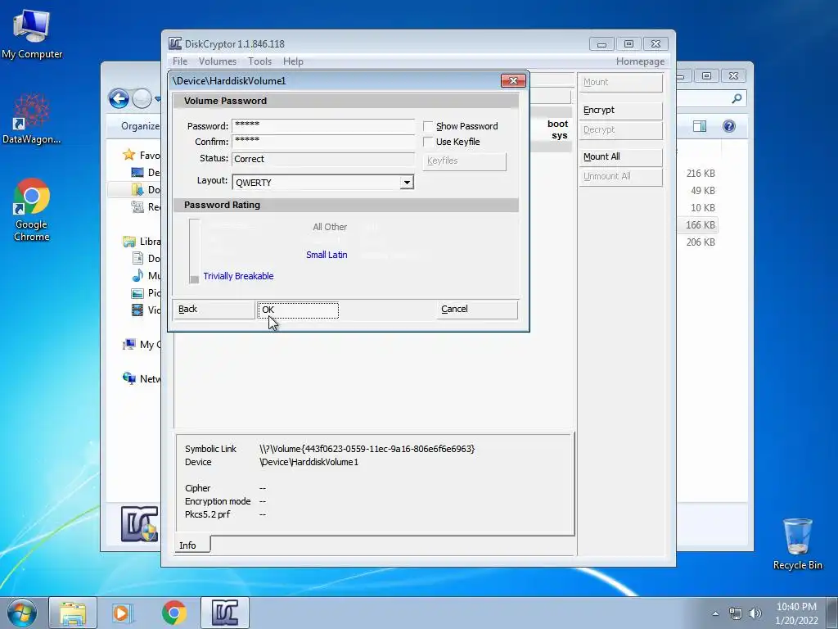
Task: Show hidden system tray icons
Action: (715, 613)
